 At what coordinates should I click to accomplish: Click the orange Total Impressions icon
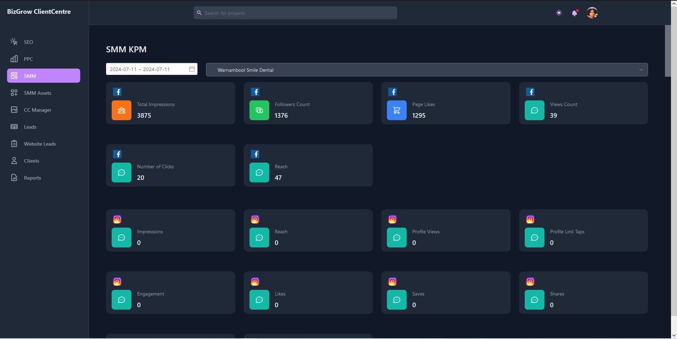122,110
